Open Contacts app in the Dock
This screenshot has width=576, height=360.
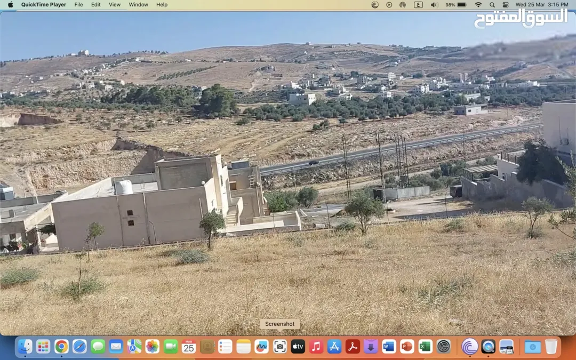pos(207,347)
